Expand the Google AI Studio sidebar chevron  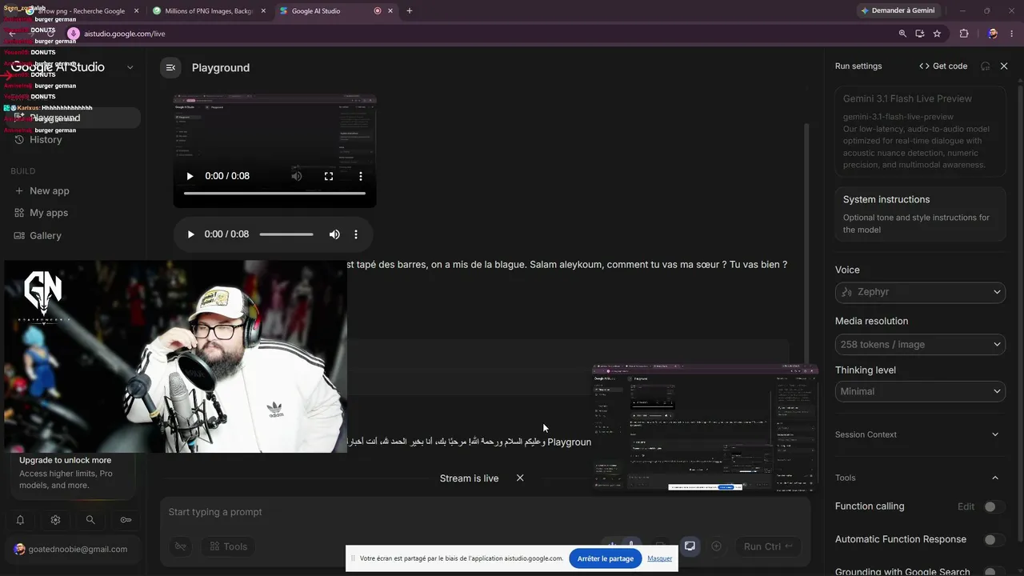(x=130, y=68)
